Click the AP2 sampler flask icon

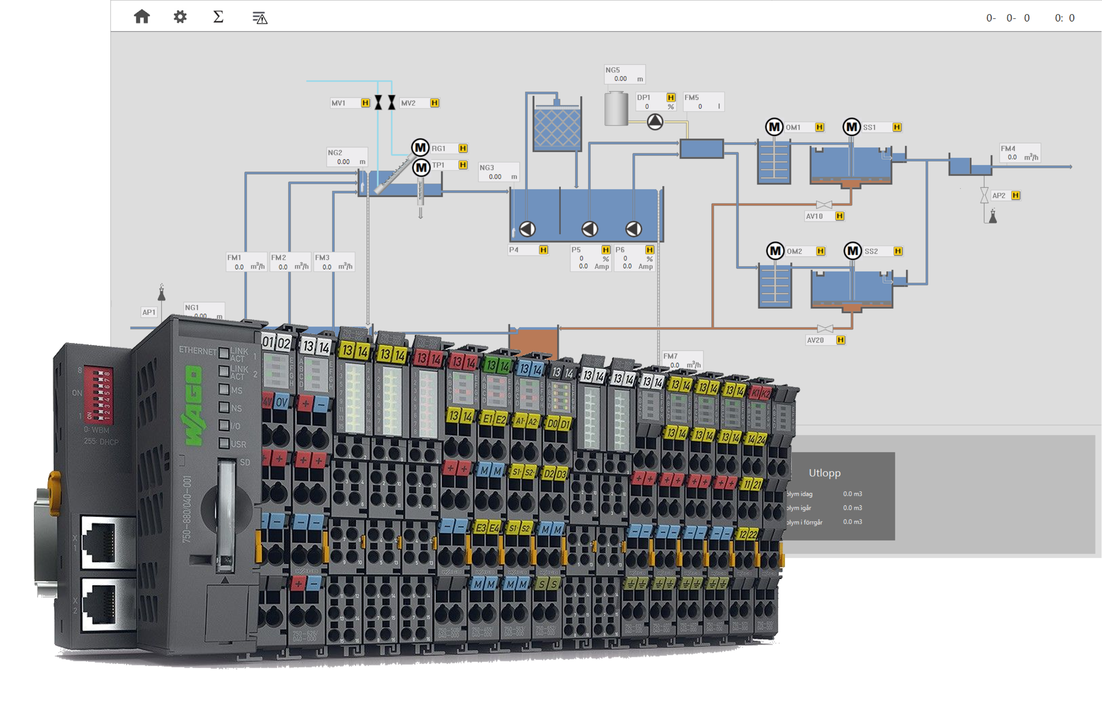(x=993, y=216)
